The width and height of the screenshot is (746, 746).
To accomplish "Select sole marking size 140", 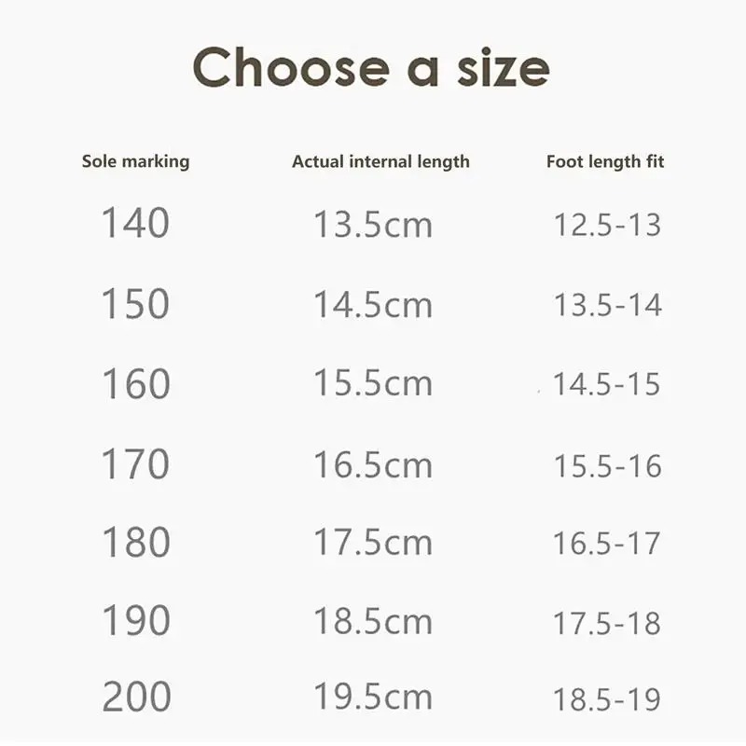I will (x=135, y=224).
